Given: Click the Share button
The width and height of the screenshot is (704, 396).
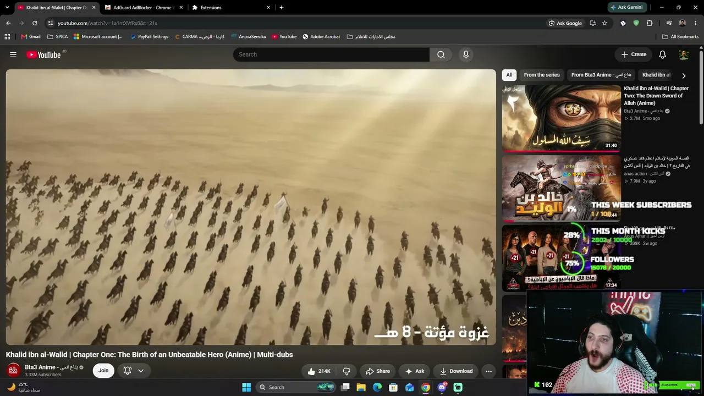Looking at the screenshot, I should pyautogui.click(x=378, y=371).
